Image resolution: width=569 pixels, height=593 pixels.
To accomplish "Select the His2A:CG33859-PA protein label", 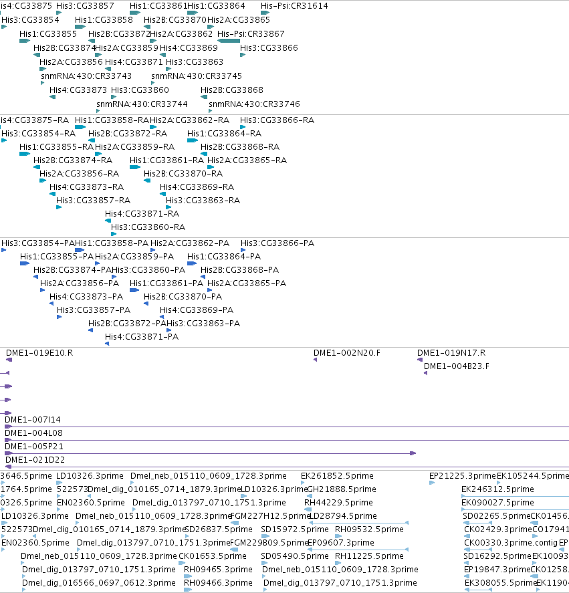I will coord(134,256).
